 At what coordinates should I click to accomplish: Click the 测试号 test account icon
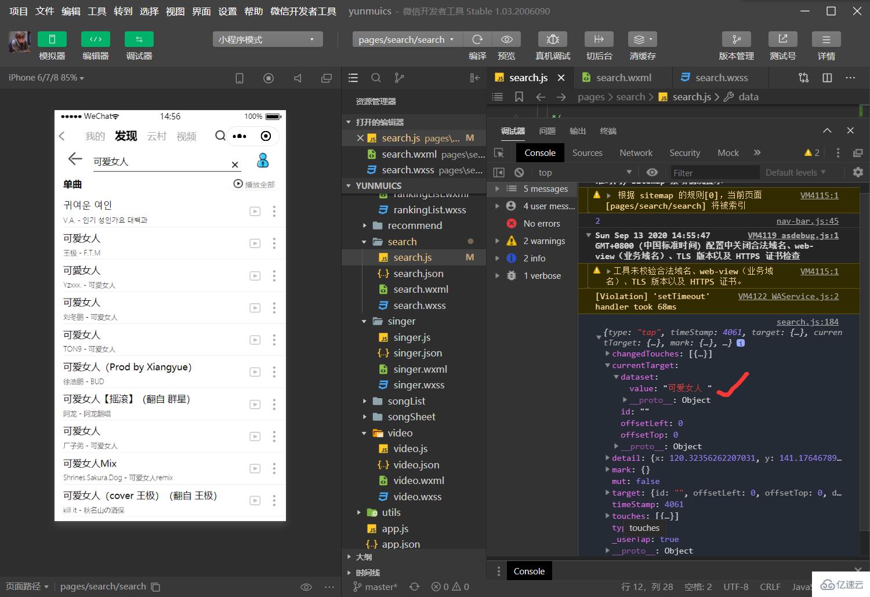coord(783,39)
